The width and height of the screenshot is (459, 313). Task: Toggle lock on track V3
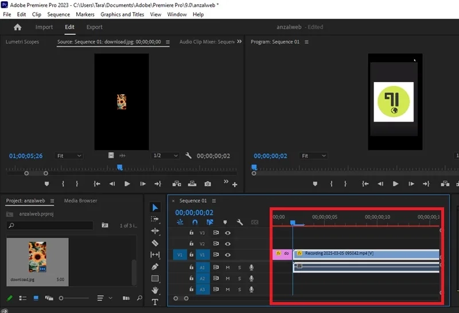pyautogui.click(x=192, y=233)
